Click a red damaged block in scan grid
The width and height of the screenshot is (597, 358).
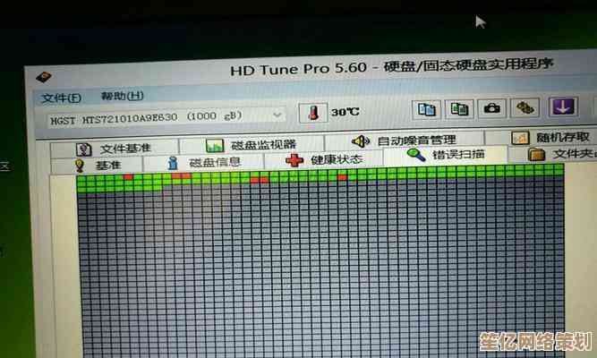128,177
